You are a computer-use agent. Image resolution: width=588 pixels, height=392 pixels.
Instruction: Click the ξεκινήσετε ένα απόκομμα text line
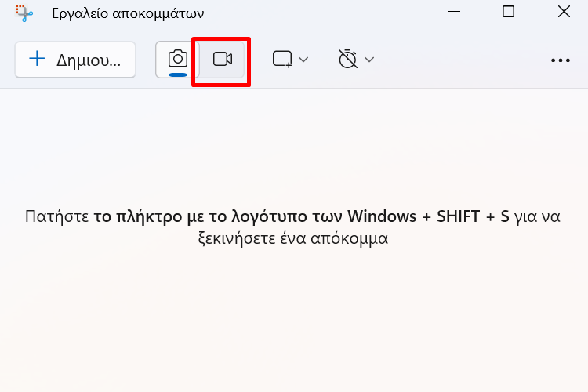click(x=293, y=238)
